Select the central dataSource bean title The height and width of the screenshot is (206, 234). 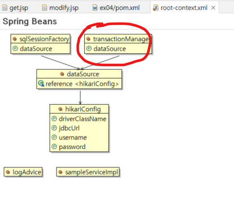(79, 74)
